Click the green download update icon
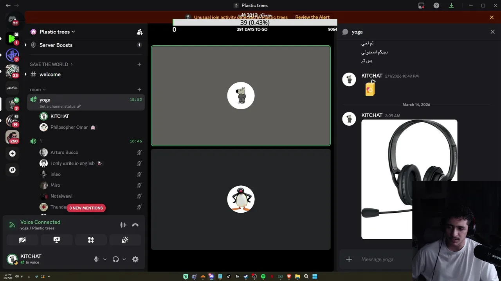Image resolution: width=501 pixels, height=281 pixels. click(451, 5)
